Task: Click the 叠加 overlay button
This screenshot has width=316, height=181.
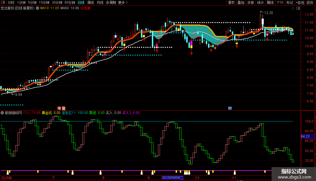Action: 241,3
